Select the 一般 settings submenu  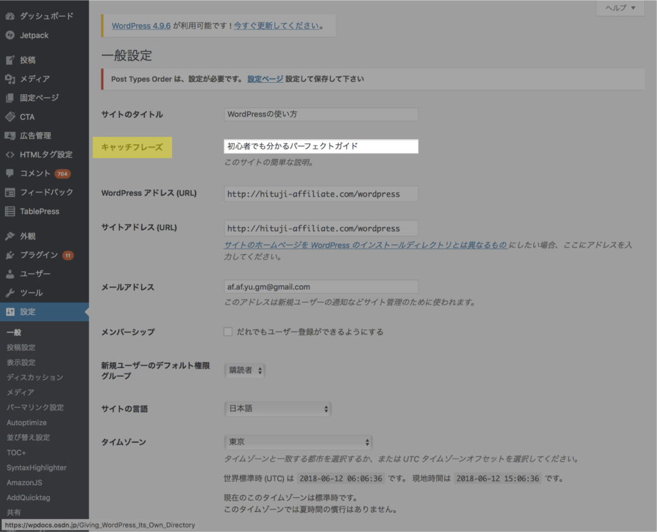14,333
